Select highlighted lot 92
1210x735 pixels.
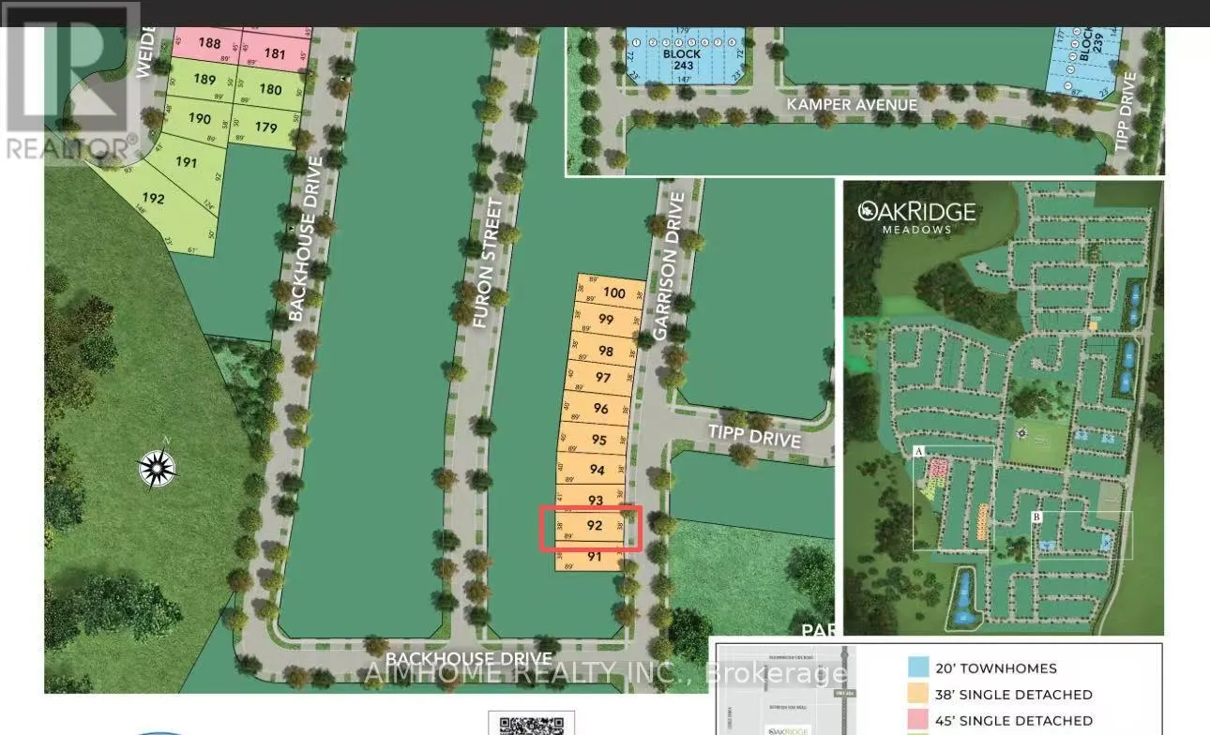594,526
